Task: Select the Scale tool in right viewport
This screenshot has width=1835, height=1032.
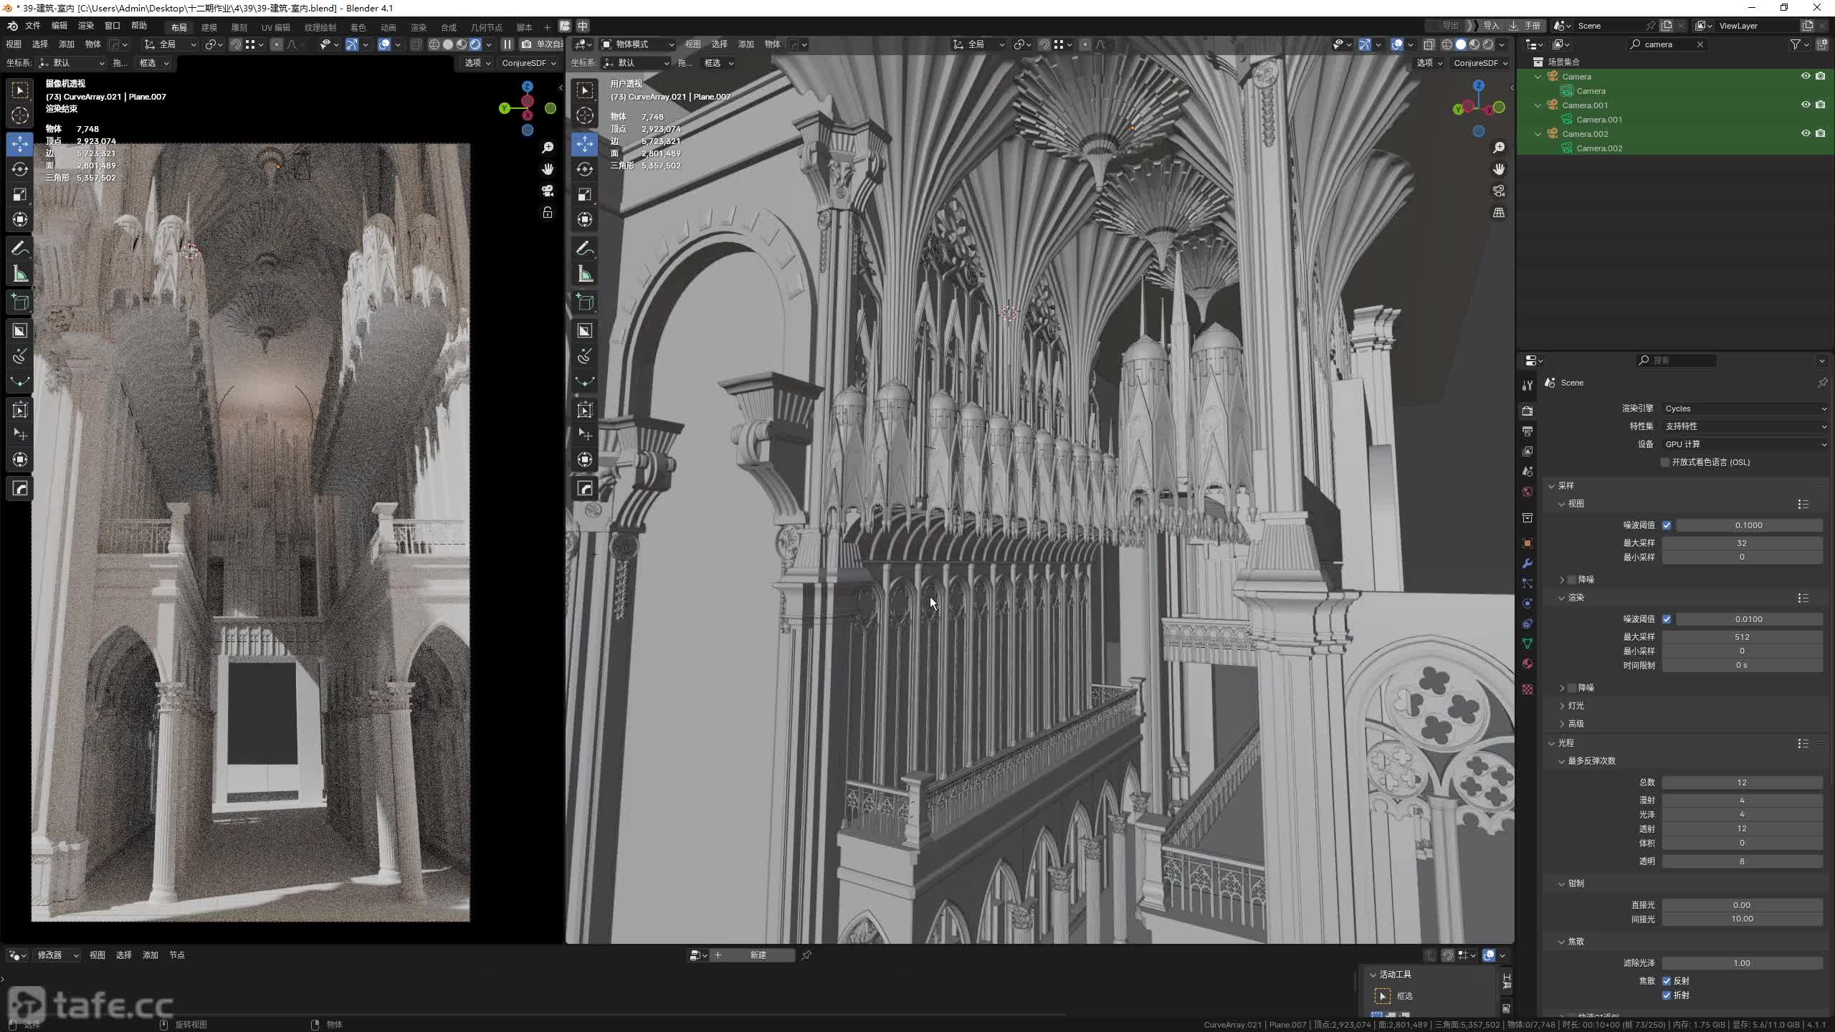Action: click(585, 194)
